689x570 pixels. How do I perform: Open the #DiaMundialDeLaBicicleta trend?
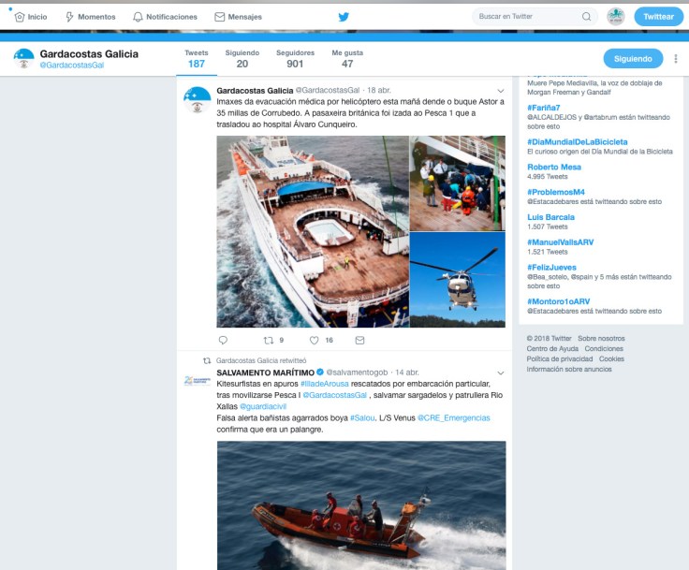577,142
